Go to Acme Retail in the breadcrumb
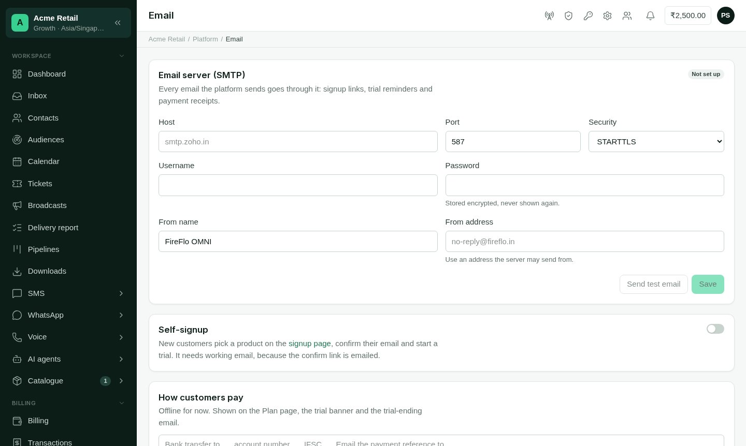The width and height of the screenshot is (746, 446). [167, 39]
